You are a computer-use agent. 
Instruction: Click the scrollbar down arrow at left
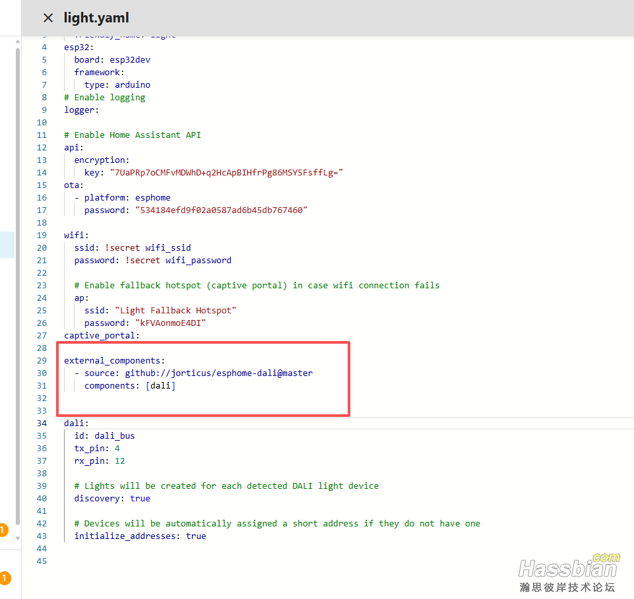click(x=18, y=538)
